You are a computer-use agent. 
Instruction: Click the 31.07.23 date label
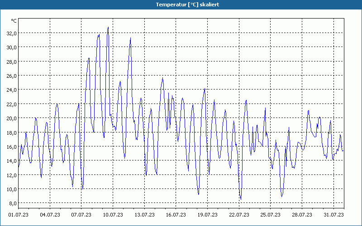click(x=334, y=215)
